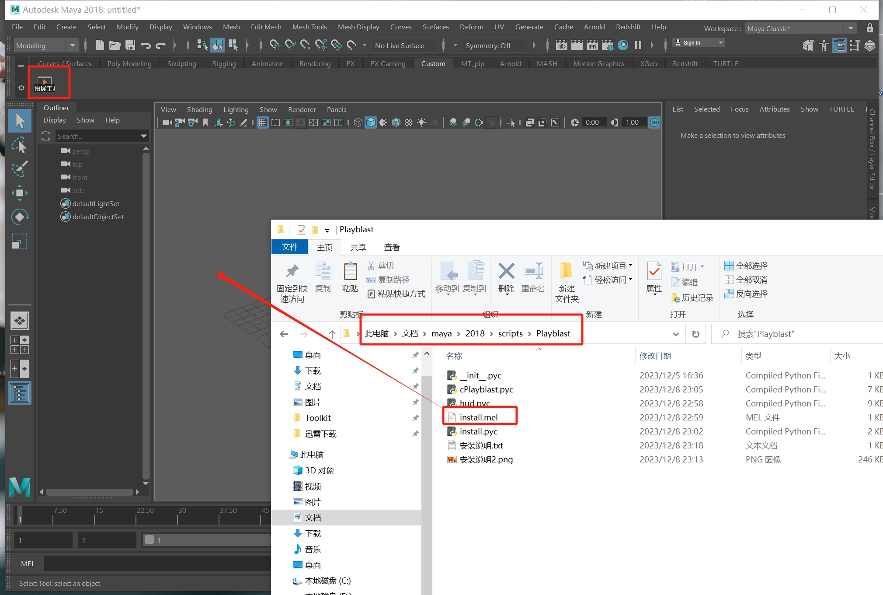This screenshot has height=595, width=883.
Task: Click 反向选择 in Explorer ribbon
Action: click(x=746, y=294)
